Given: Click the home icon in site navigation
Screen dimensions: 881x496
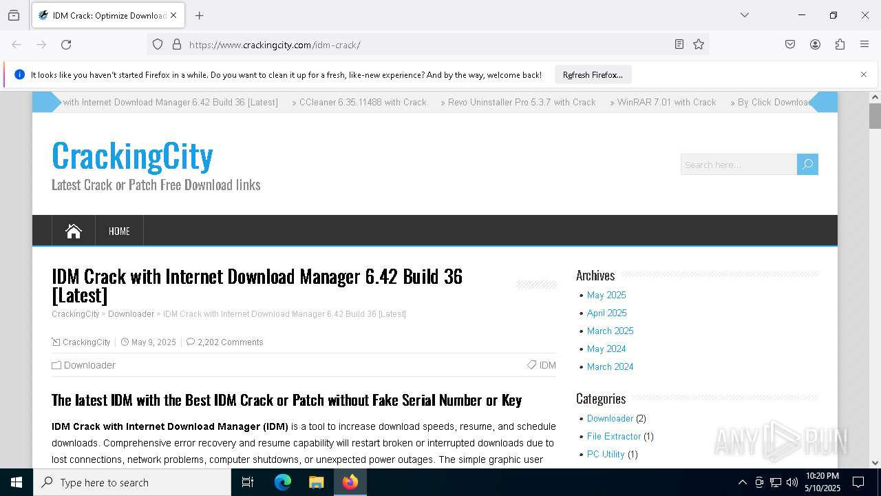Looking at the screenshot, I should (x=74, y=231).
